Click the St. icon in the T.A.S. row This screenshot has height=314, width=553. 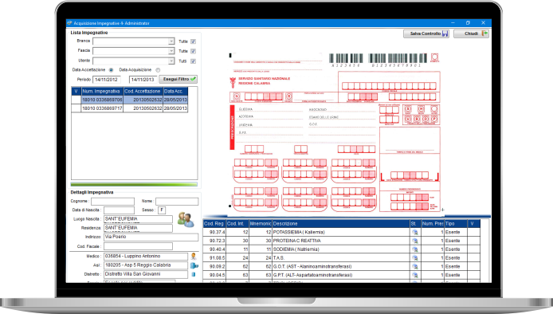click(414, 258)
